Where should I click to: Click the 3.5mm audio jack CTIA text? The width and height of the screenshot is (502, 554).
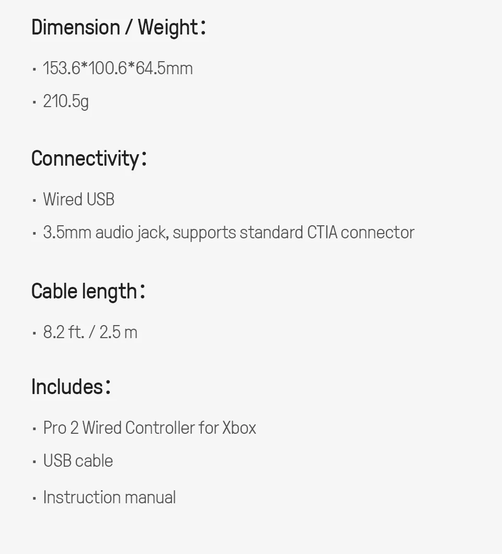tap(229, 233)
